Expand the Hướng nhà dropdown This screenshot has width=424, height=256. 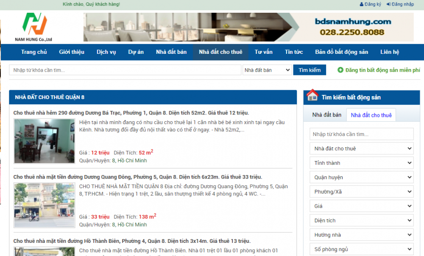click(x=361, y=235)
